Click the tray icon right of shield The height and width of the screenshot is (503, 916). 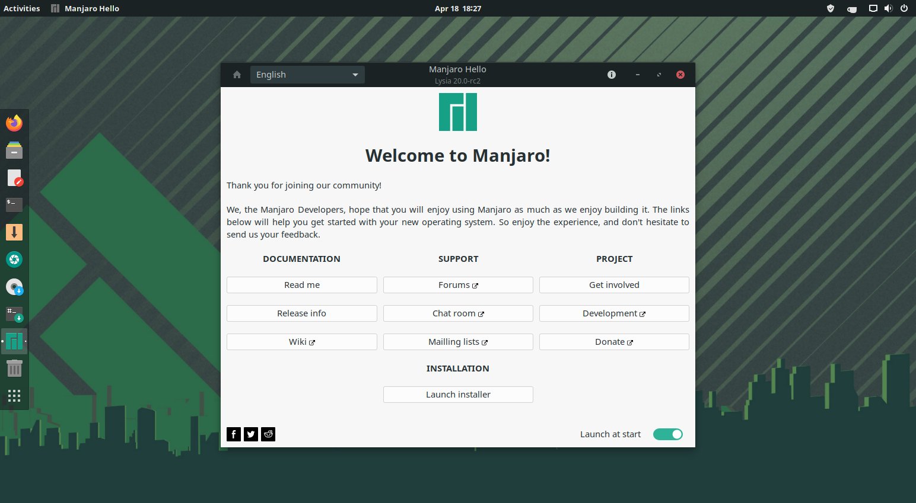852,9
